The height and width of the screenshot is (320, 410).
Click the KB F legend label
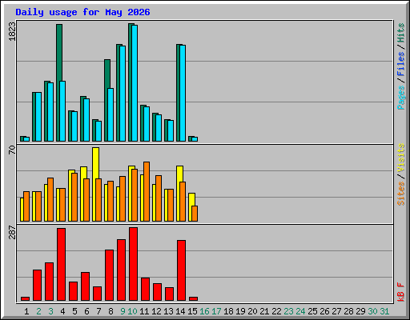point(401,292)
